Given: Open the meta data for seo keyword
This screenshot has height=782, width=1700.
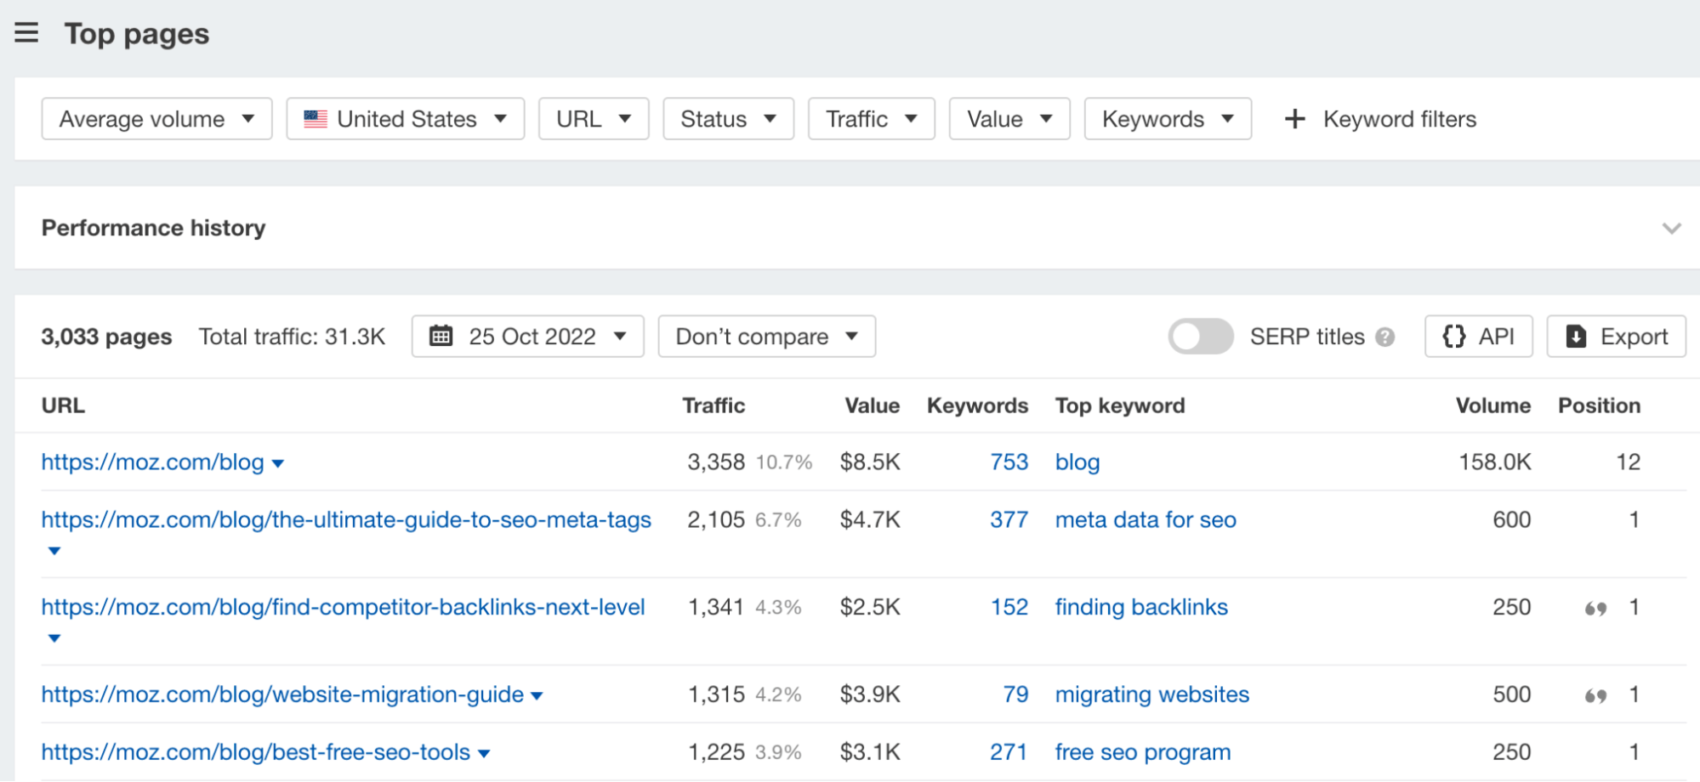Looking at the screenshot, I should coord(1145,519).
